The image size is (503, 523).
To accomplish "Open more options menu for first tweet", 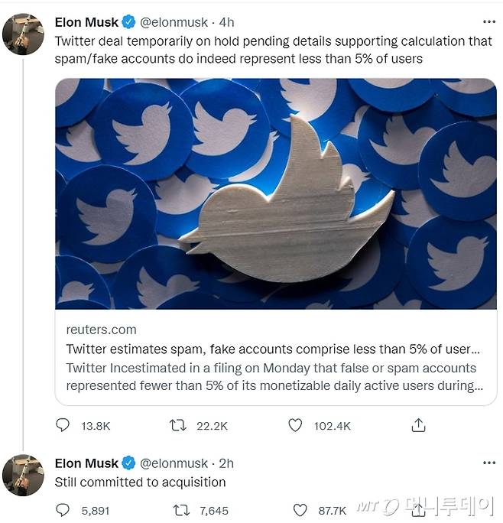I will click(x=488, y=22).
